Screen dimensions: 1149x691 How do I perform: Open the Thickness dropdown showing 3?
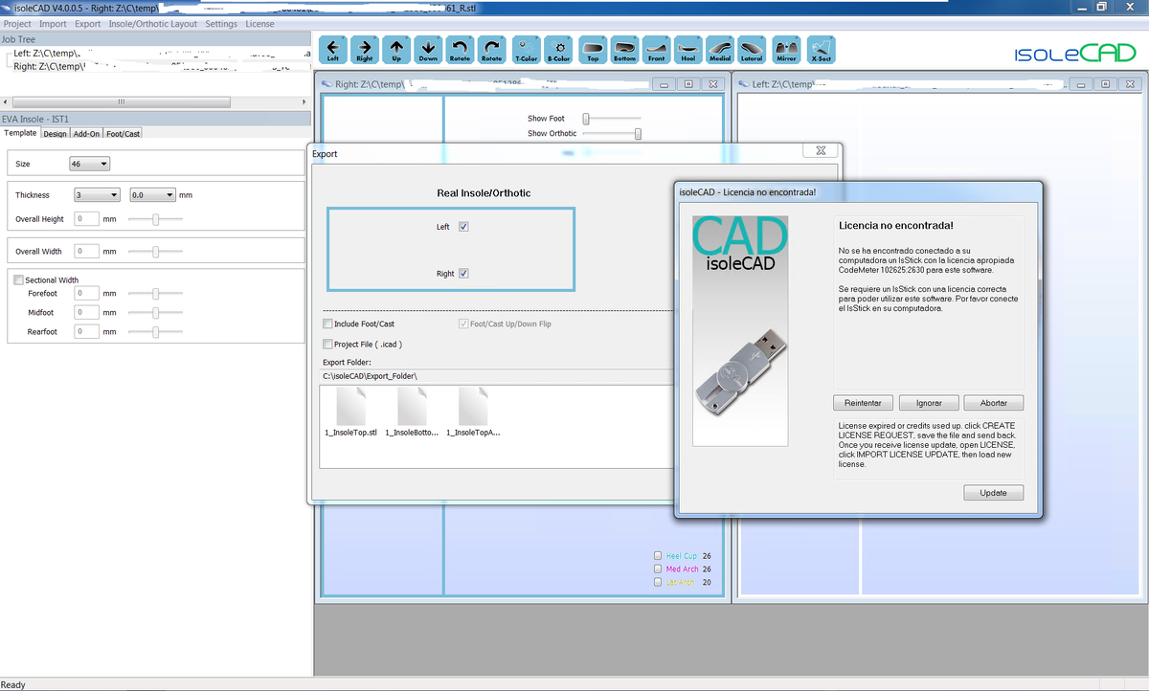(97, 194)
